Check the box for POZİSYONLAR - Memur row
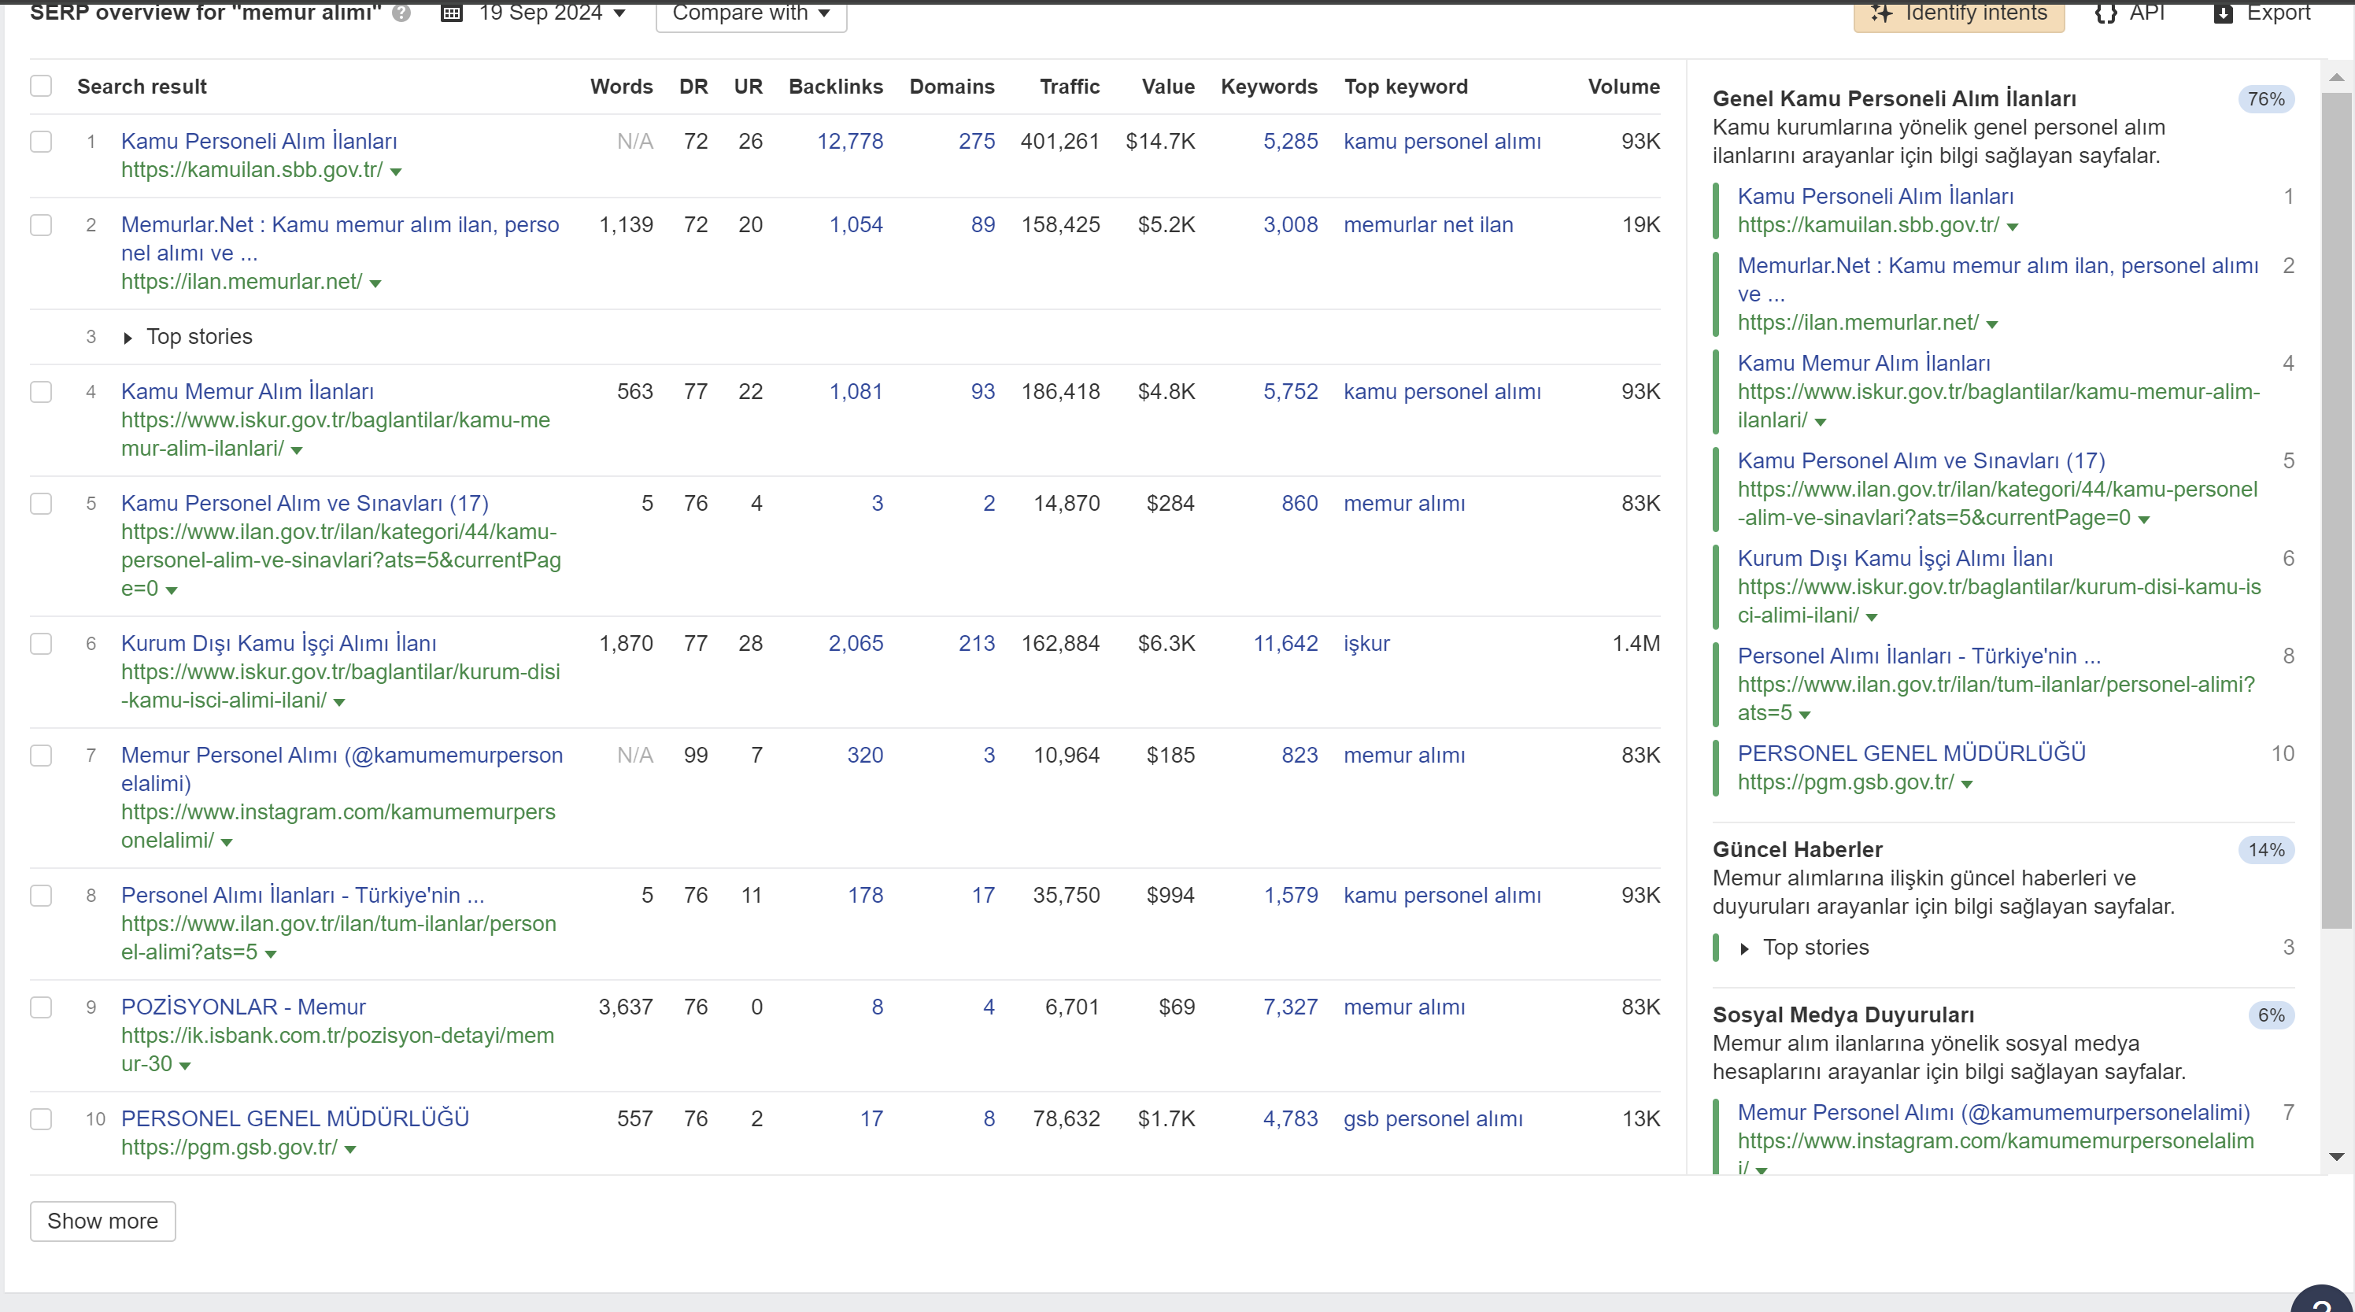Screen dimensions: 2355x1312 click(41, 1007)
